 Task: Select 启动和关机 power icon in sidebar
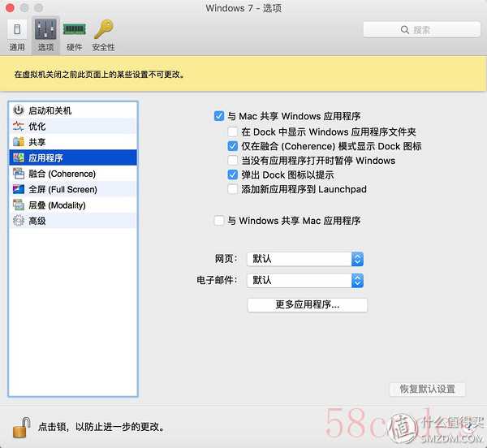19,110
